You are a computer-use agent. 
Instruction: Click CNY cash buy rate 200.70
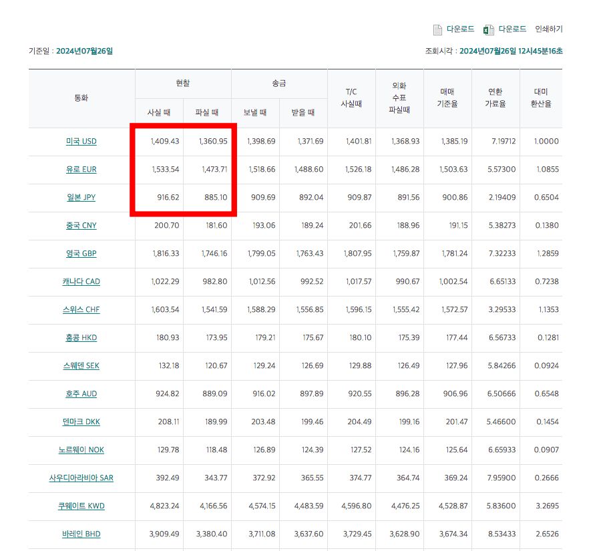[167, 226]
